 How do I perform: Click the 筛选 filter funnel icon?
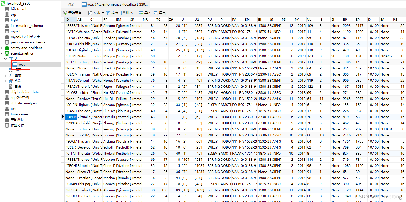pos(108,13)
